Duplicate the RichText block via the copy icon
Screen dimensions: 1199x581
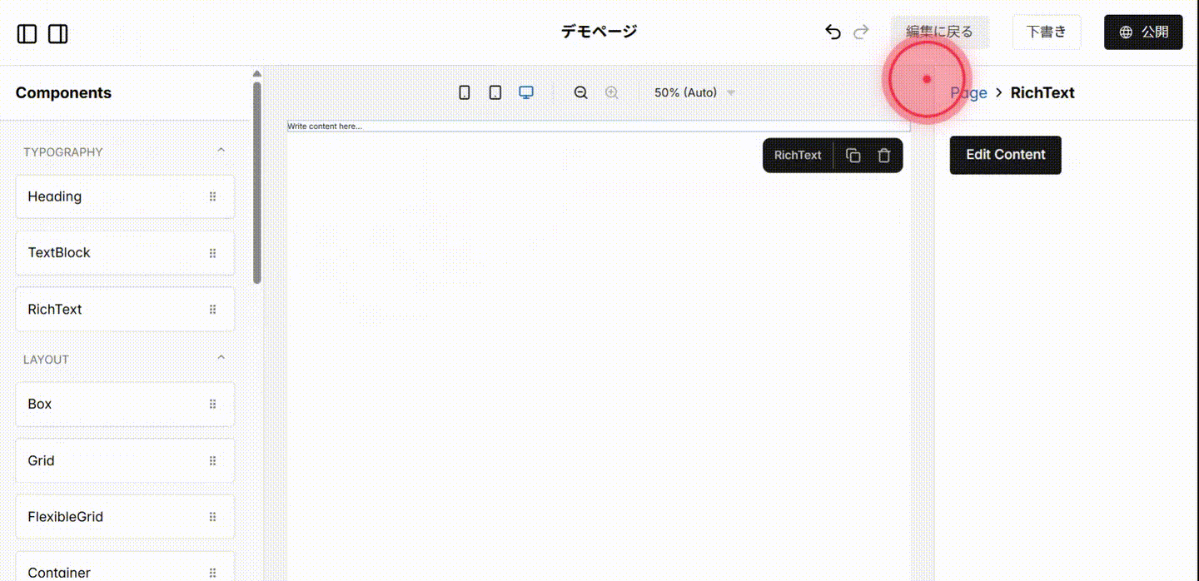pyautogui.click(x=853, y=155)
